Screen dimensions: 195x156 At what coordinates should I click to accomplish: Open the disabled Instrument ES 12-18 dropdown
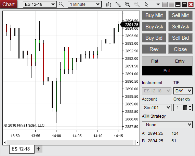click(157, 91)
